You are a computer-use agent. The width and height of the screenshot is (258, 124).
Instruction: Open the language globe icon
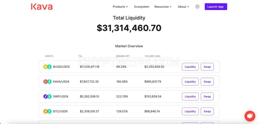pyautogui.click(x=197, y=7)
